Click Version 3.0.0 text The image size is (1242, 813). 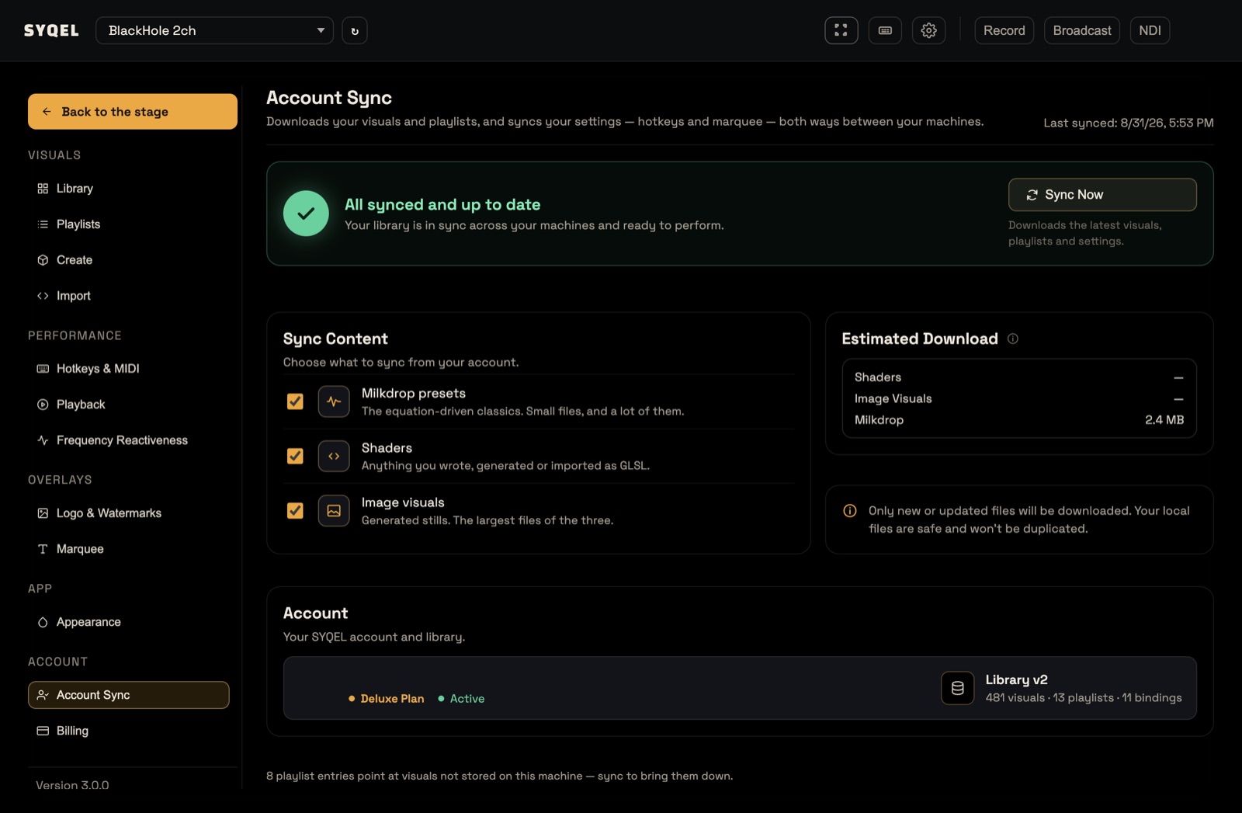(72, 785)
